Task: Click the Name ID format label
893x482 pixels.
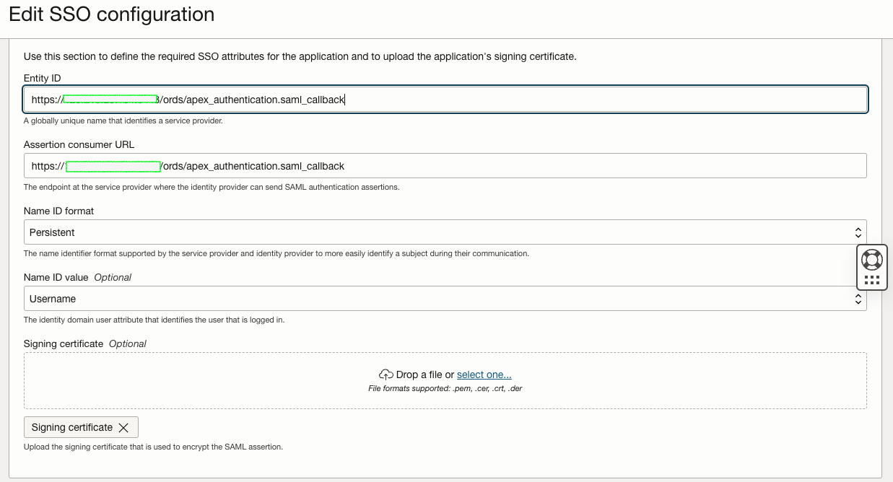Action: pyautogui.click(x=58, y=211)
